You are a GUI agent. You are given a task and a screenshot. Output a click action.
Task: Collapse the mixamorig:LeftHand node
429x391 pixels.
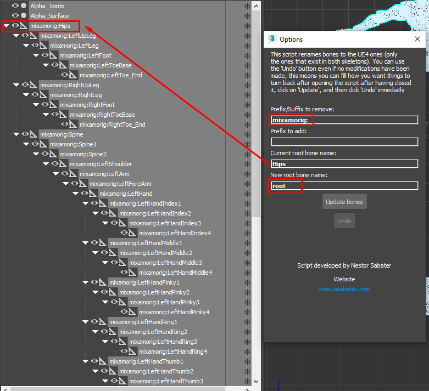pos(75,194)
